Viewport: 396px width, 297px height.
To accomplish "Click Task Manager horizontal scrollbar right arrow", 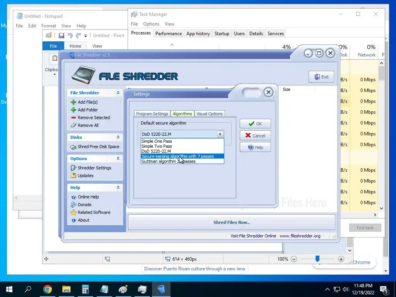I will [x=375, y=215].
